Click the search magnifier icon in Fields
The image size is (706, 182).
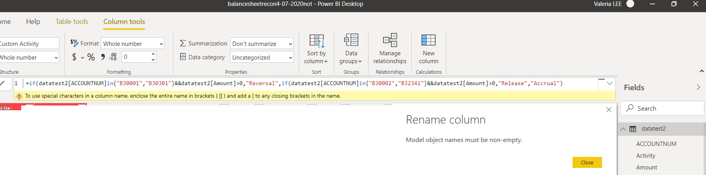630,108
